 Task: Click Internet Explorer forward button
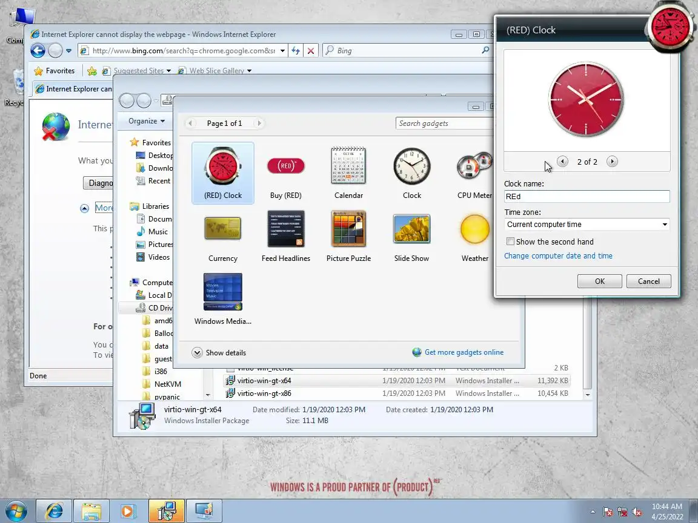pyautogui.click(x=55, y=51)
